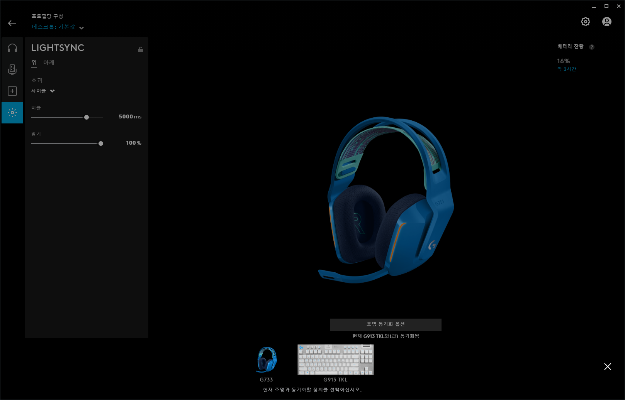Select the LIGHTSYNC lighting sidebar icon
625x400 pixels.
(x=12, y=113)
